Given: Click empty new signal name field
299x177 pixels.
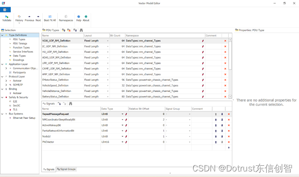Looking at the screenshot, I should (x=71, y=148).
